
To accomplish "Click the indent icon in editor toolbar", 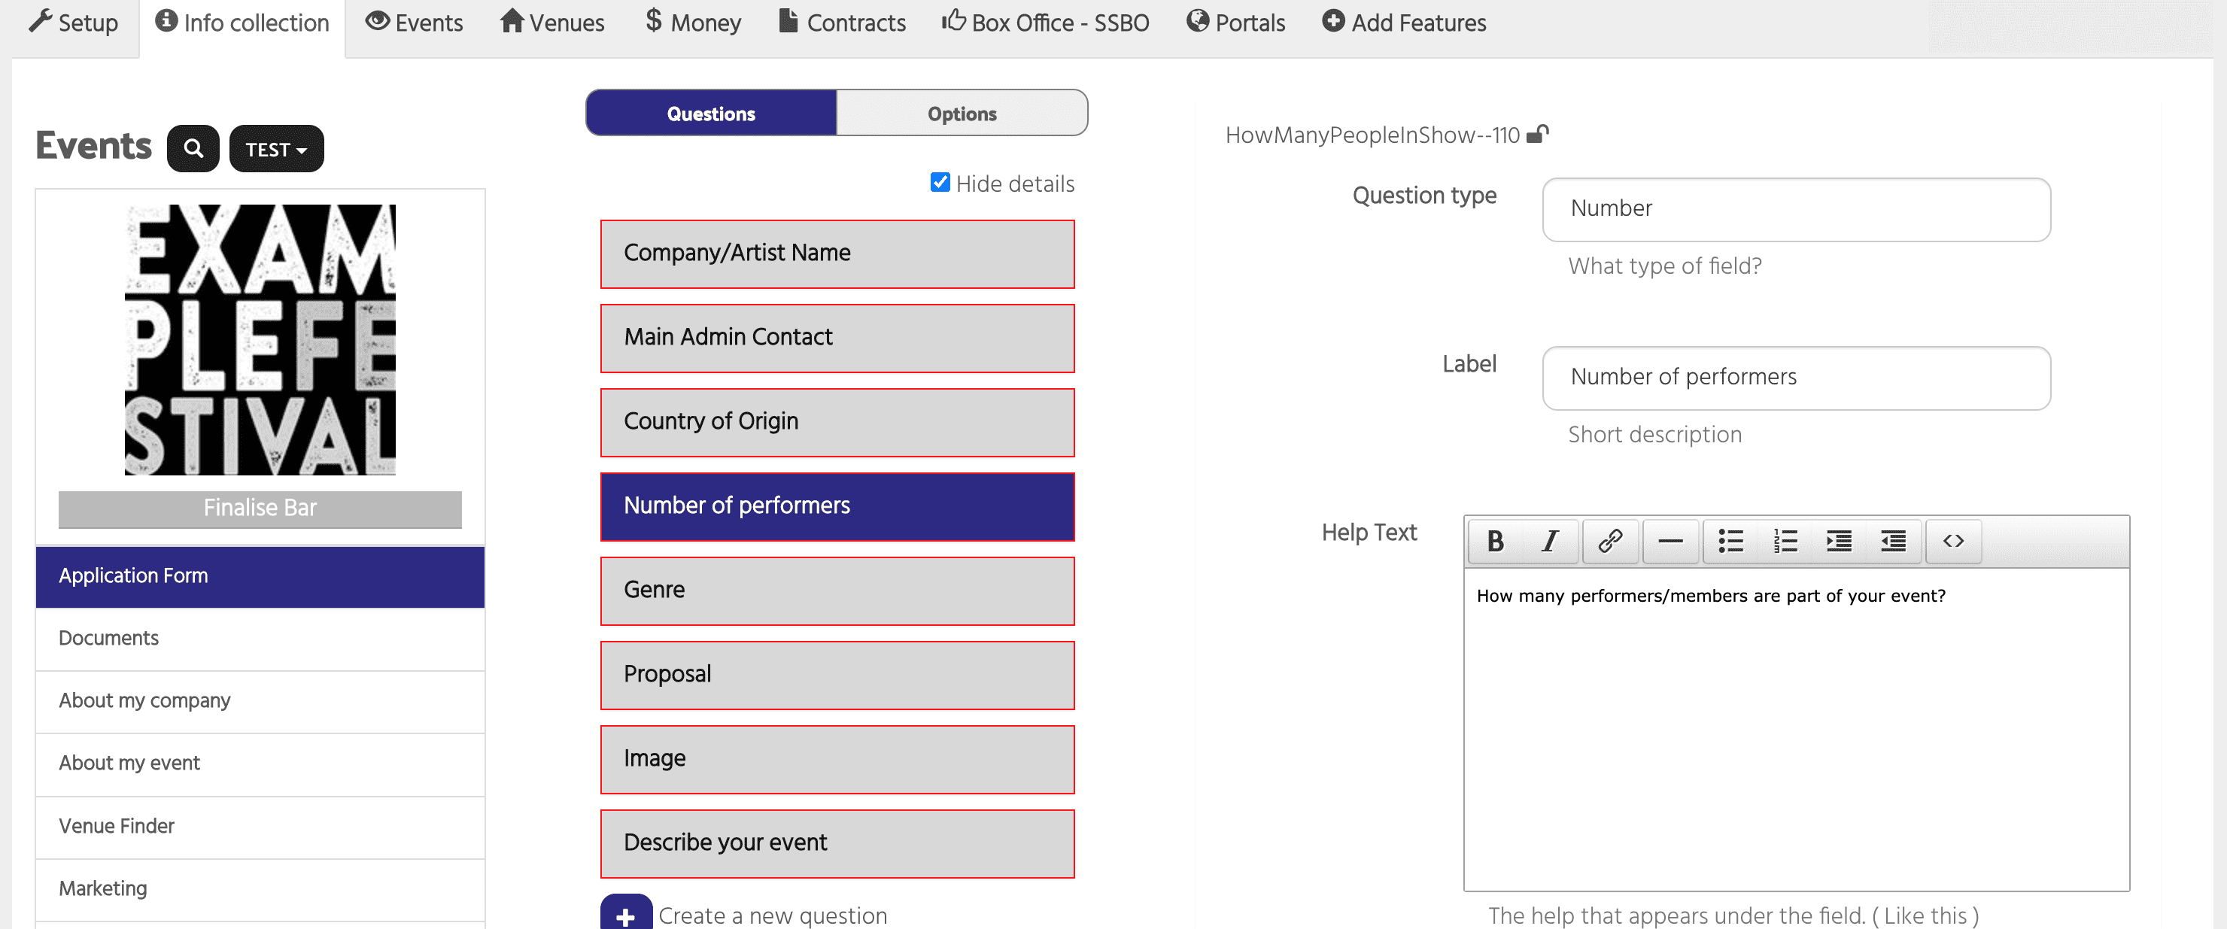I will point(1839,541).
